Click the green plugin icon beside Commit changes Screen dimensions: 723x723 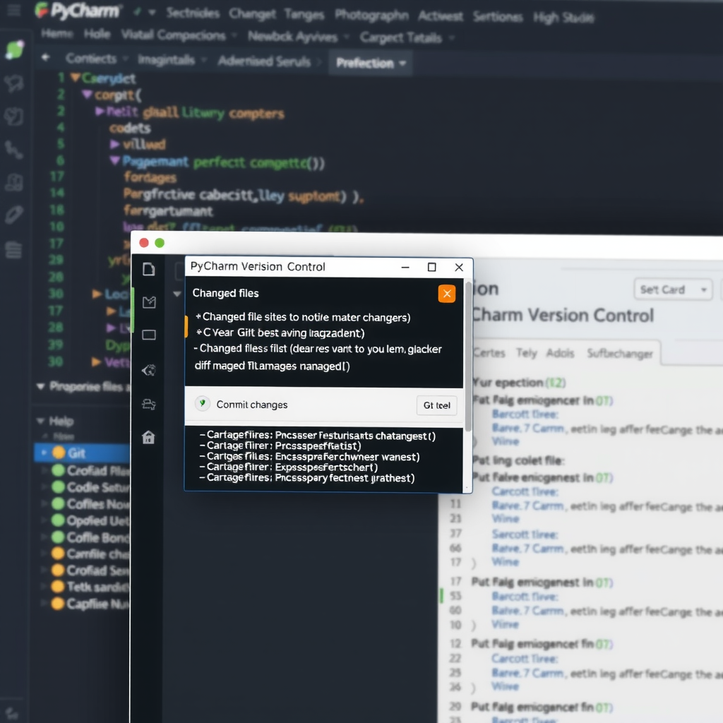203,404
